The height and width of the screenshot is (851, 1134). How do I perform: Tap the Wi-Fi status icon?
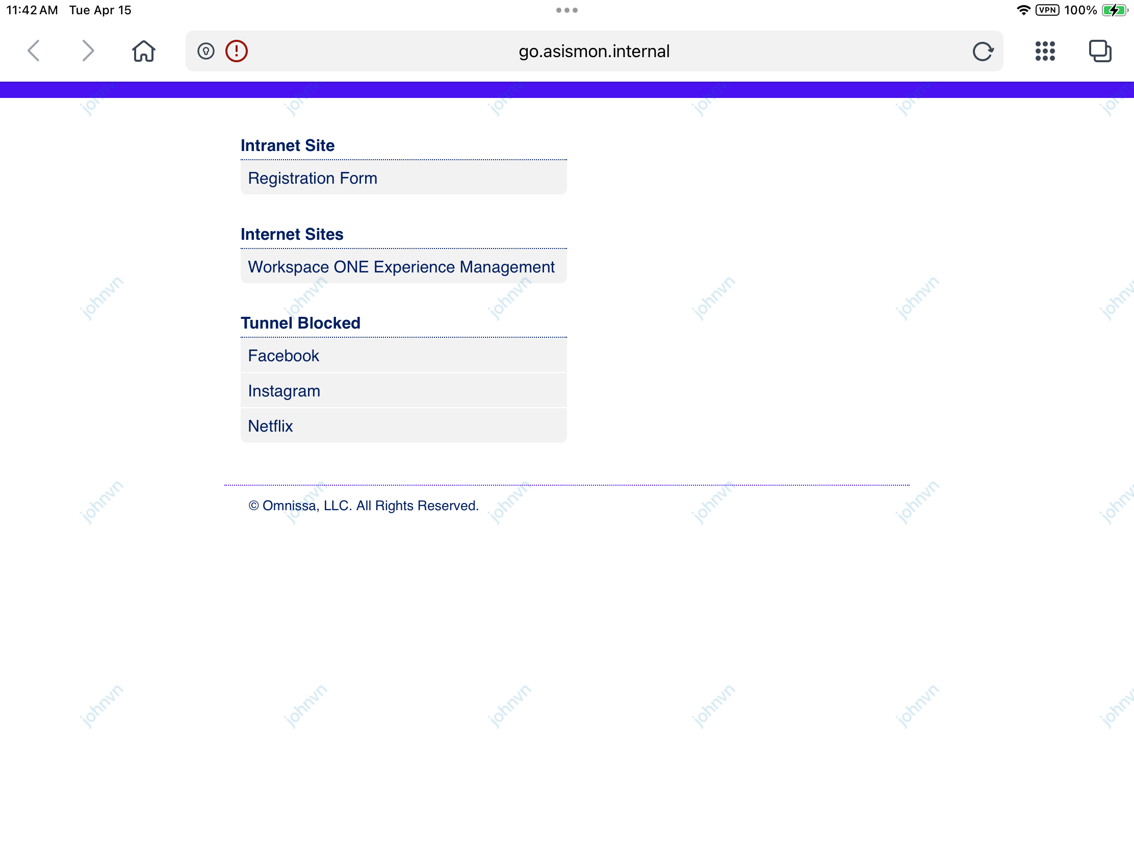pyautogui.click(x=1023, y=10)
